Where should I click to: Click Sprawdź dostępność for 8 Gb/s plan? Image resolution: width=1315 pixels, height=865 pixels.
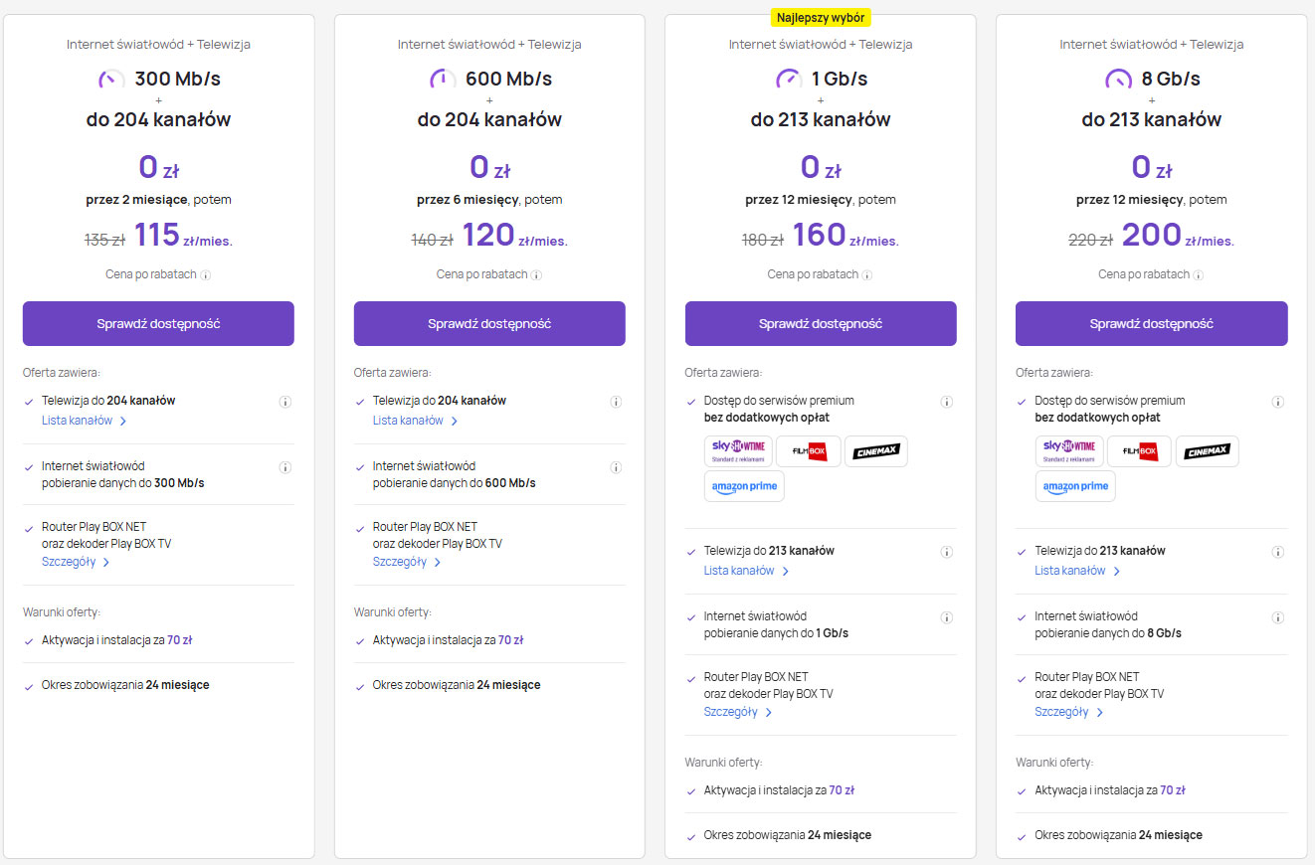click(x=1151, y=323)
